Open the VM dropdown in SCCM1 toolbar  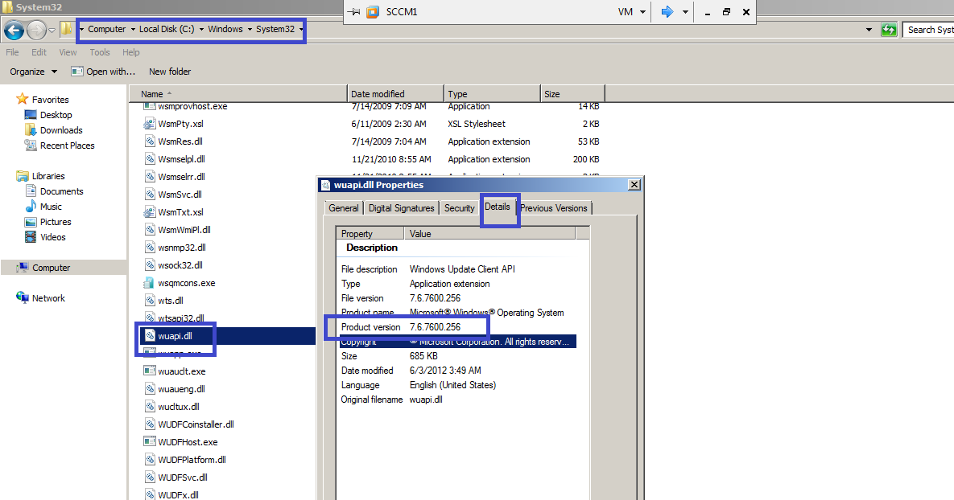coord(631,11)
